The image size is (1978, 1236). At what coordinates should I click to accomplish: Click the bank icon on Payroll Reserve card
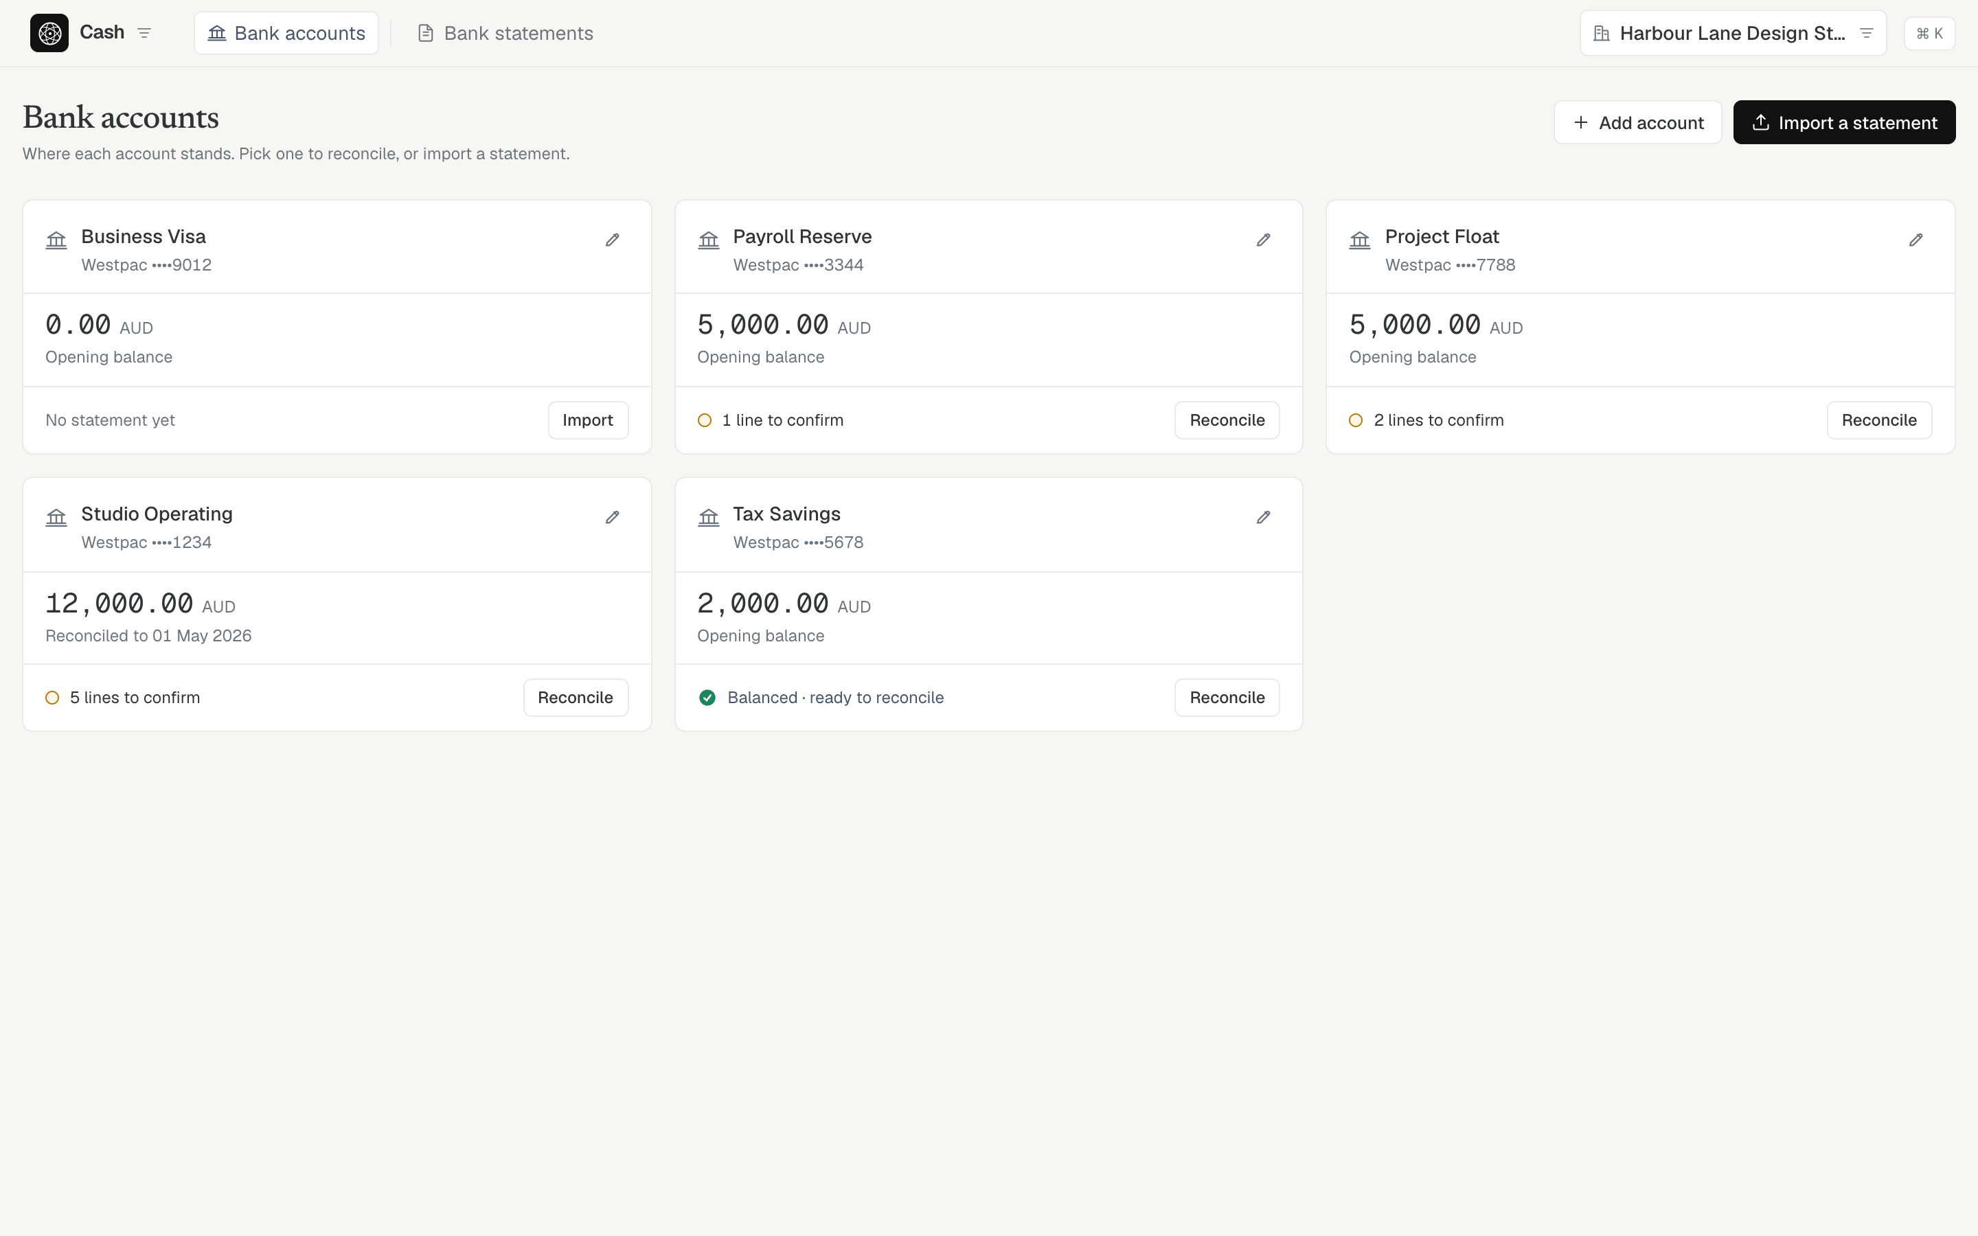click(x=709, y=240)
